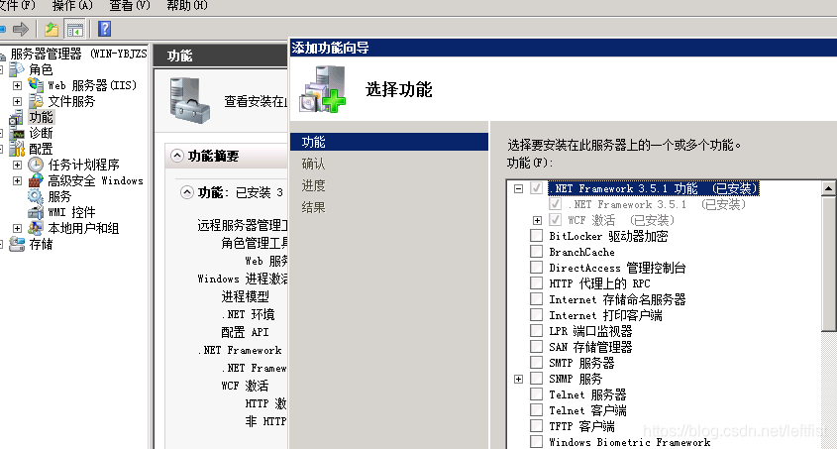Select the .NET Framework 3.5.1 功能 row
Image resolution: width=837 pixels, height=449 pixels.
pos(653,188)
